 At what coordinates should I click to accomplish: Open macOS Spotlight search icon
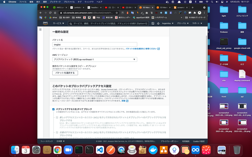click(x=212, y=2)
